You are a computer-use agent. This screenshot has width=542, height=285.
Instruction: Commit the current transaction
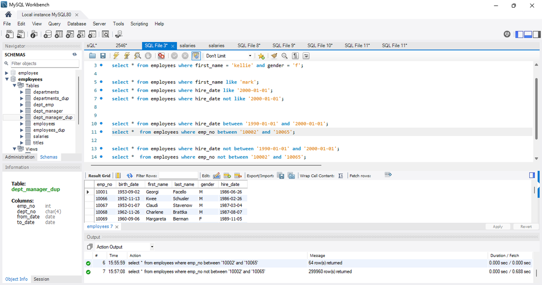(174, 56)
